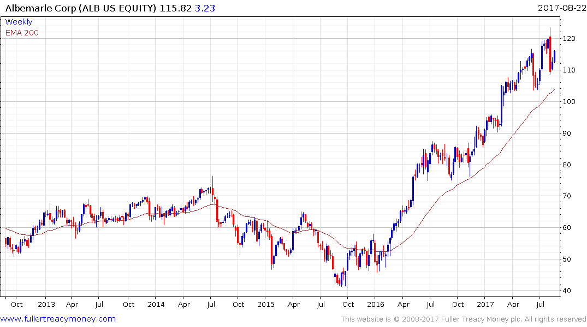The height and width of the screenshot is (327, 587).
Task: Click the copyright notice for Fuller Treacy Money plc
Action: click(x=464, y=319)
